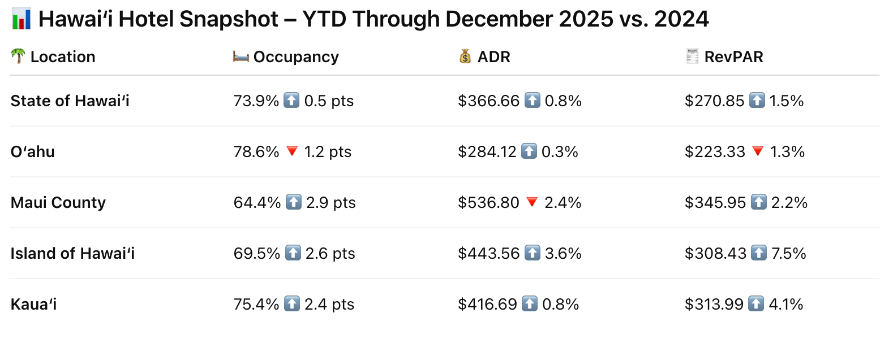Click the Hawai'i Hotel Snapshot title text

[373, 19]
